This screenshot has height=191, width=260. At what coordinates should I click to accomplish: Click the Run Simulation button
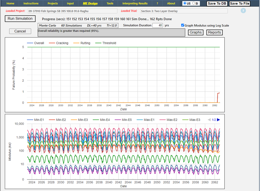20,19
